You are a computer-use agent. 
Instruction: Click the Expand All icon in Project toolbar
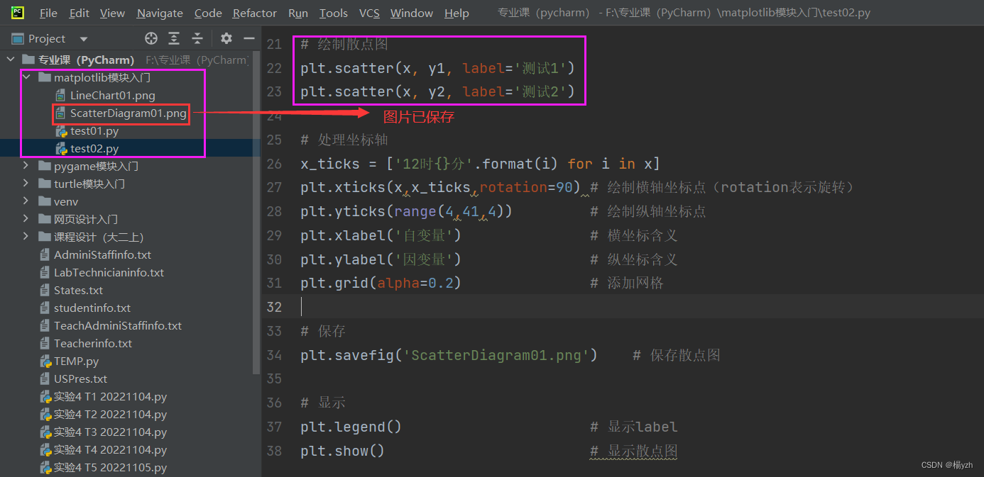(174, 38)
